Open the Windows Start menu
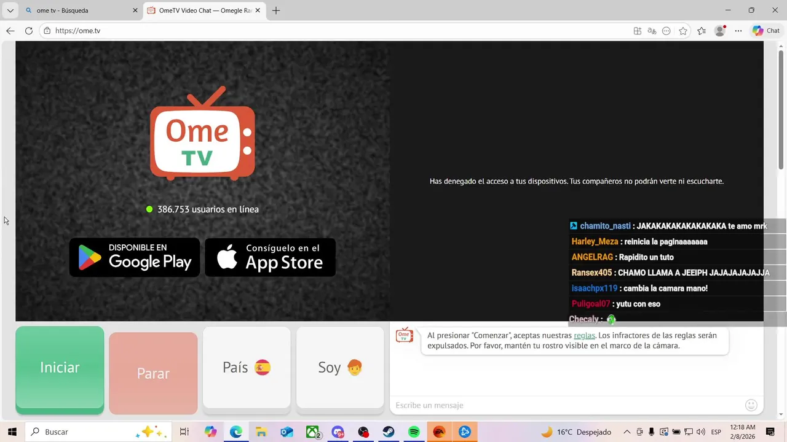The image size is (787, 442). click(x=12, y=432)
